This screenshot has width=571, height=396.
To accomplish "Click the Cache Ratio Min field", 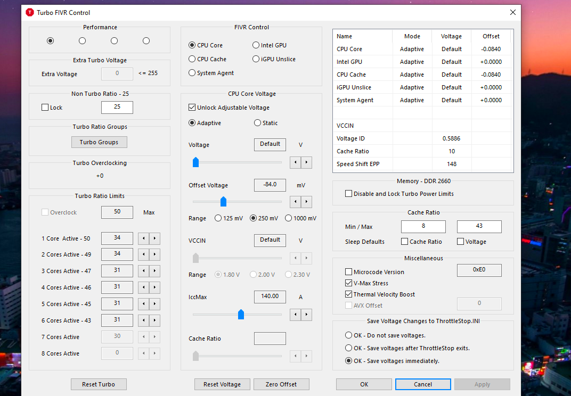I will (423, 226).
